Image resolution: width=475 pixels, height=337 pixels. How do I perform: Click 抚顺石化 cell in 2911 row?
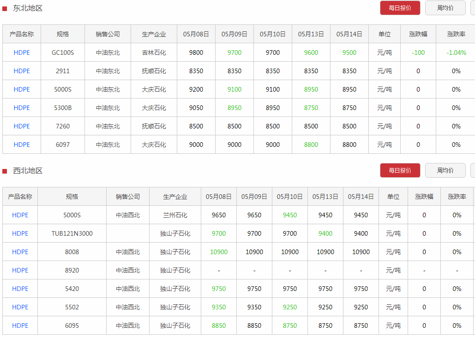[x=154, y=71]
